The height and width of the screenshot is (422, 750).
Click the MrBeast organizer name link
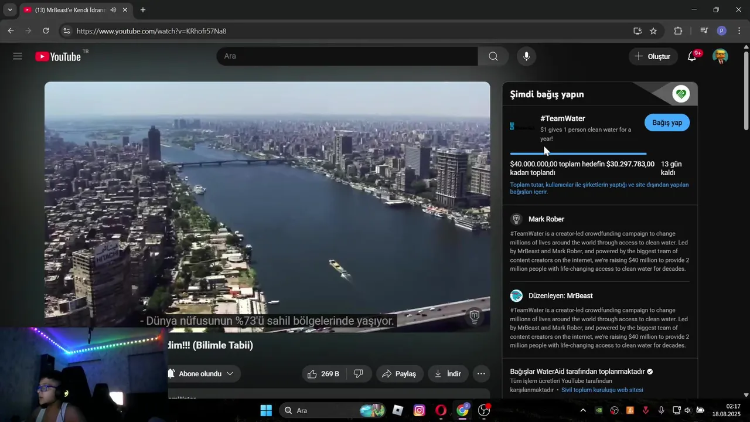[x=579, y=296]
